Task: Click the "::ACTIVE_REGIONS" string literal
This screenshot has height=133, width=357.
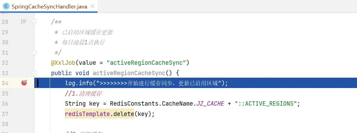Action: coord(266,104)
